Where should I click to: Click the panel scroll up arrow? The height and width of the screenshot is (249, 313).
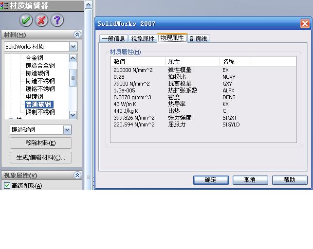coord(89,4)
